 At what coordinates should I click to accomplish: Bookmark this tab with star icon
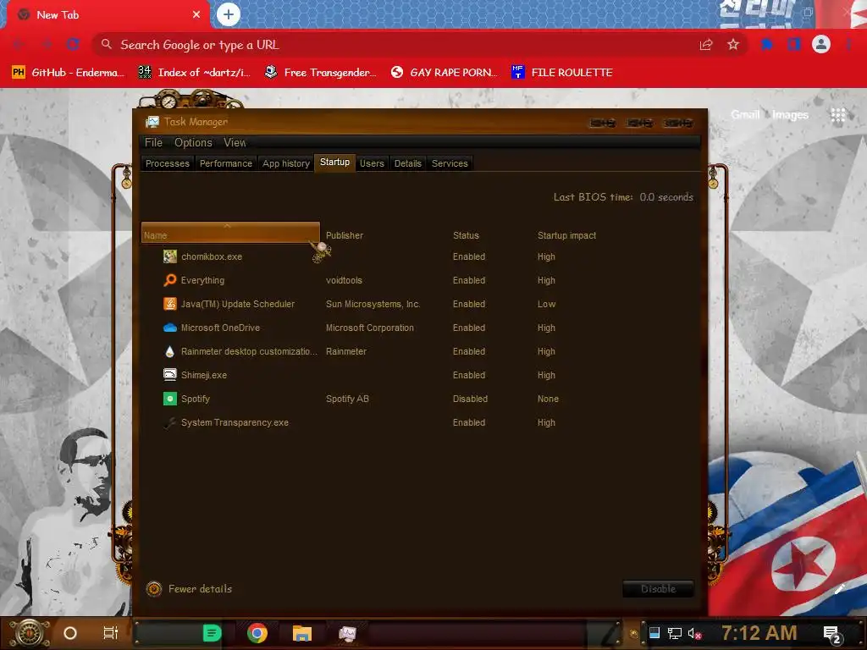(733, 44)
